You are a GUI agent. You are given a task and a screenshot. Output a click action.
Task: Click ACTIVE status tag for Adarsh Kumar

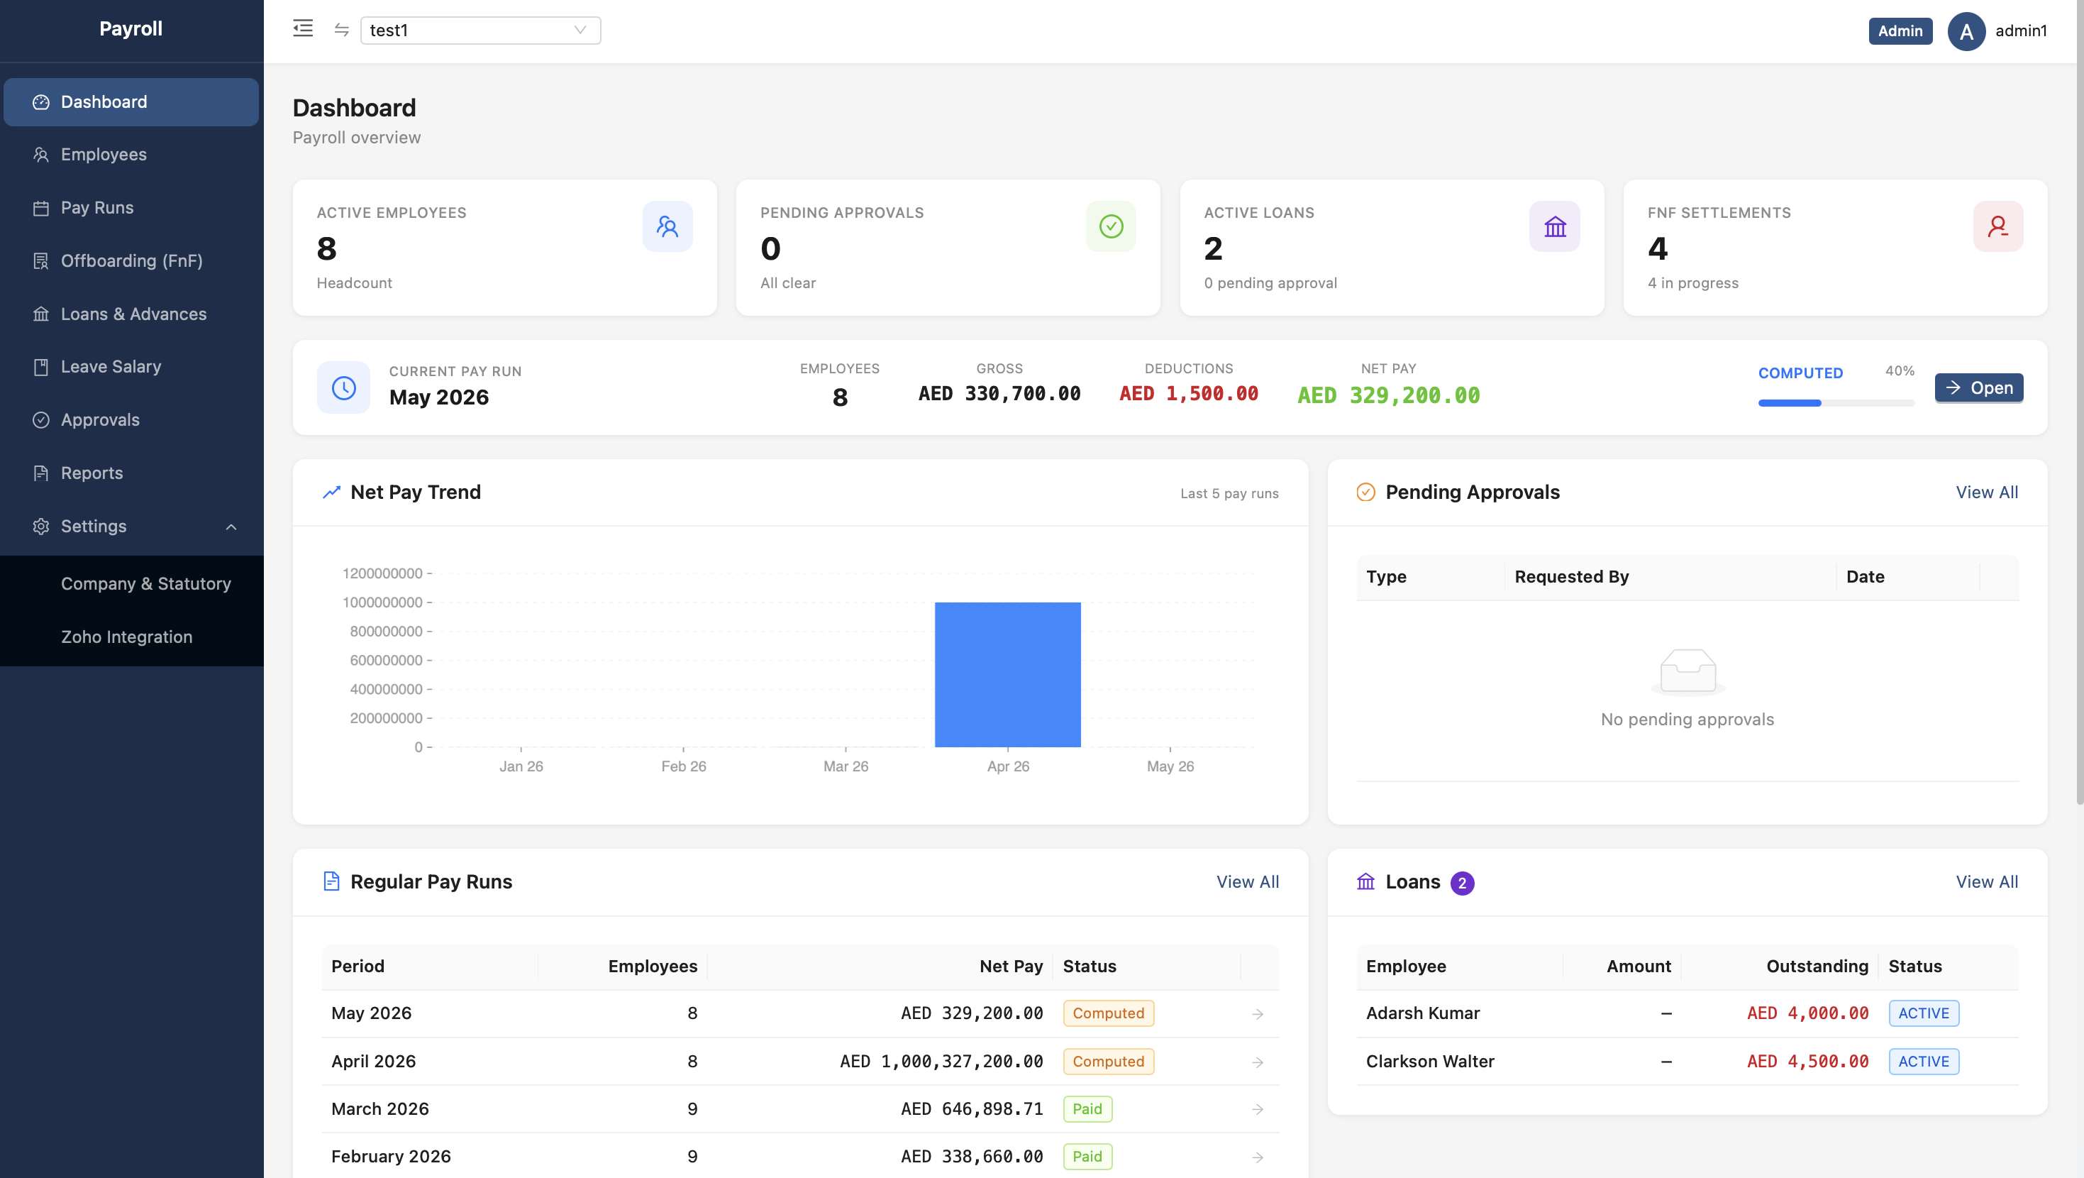(x=1924, y=1013)
